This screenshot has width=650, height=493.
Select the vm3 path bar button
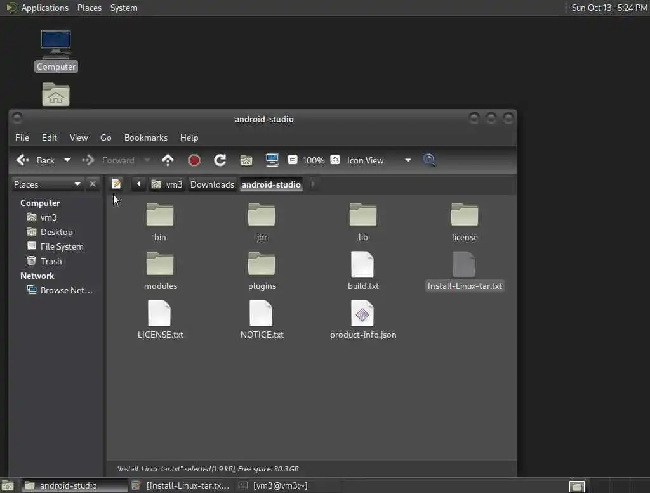point(167,184)
